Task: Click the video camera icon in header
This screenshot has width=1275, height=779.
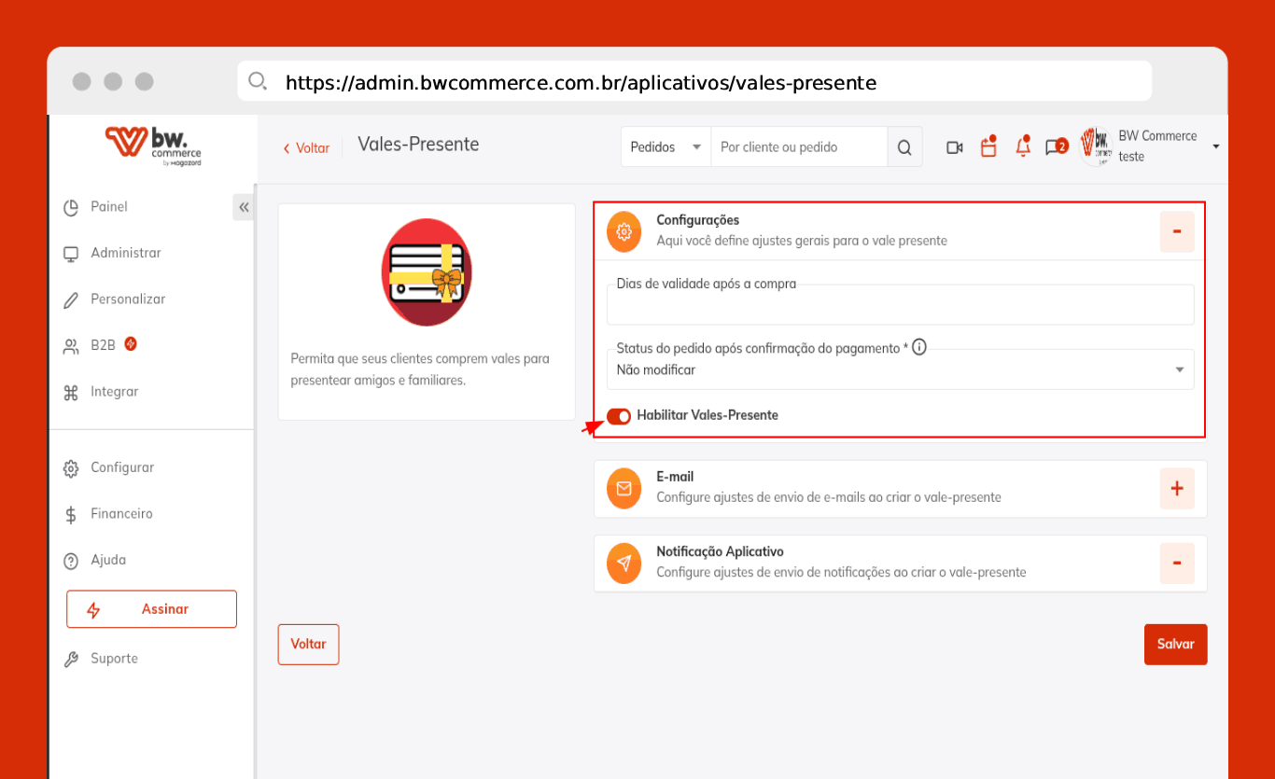Action: pyautogui.click(x=954, y=147)
